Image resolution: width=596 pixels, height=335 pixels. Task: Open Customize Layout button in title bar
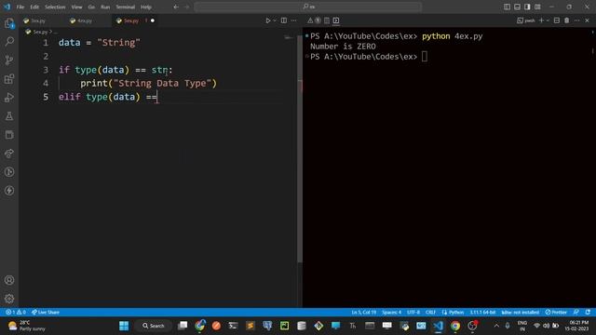pyautogui.click(x=537, y=7)
